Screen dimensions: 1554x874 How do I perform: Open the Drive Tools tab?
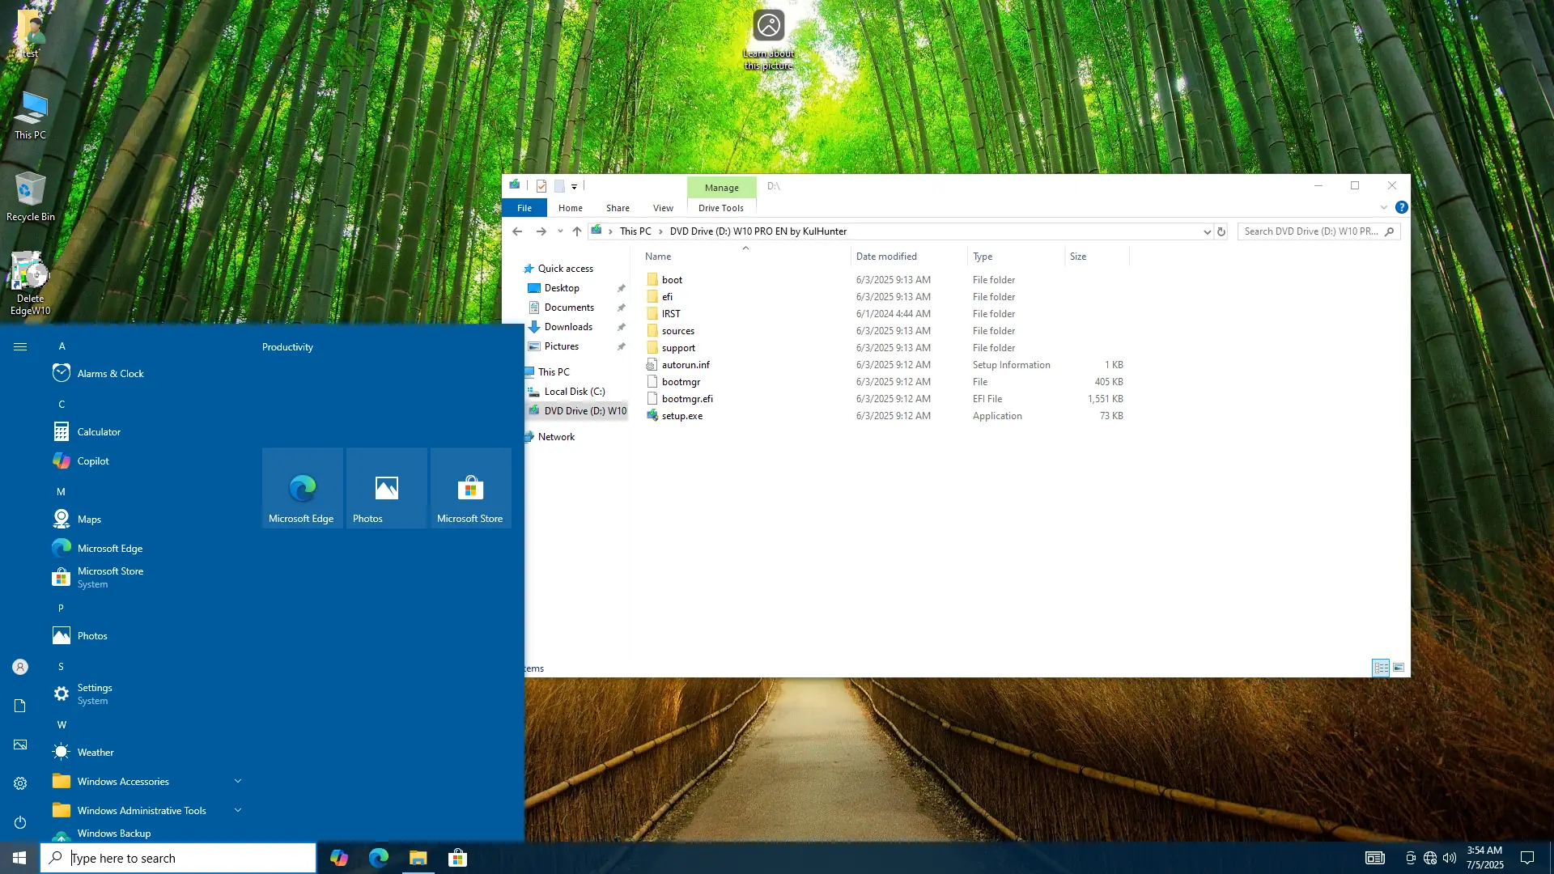[x=720, y=208]
